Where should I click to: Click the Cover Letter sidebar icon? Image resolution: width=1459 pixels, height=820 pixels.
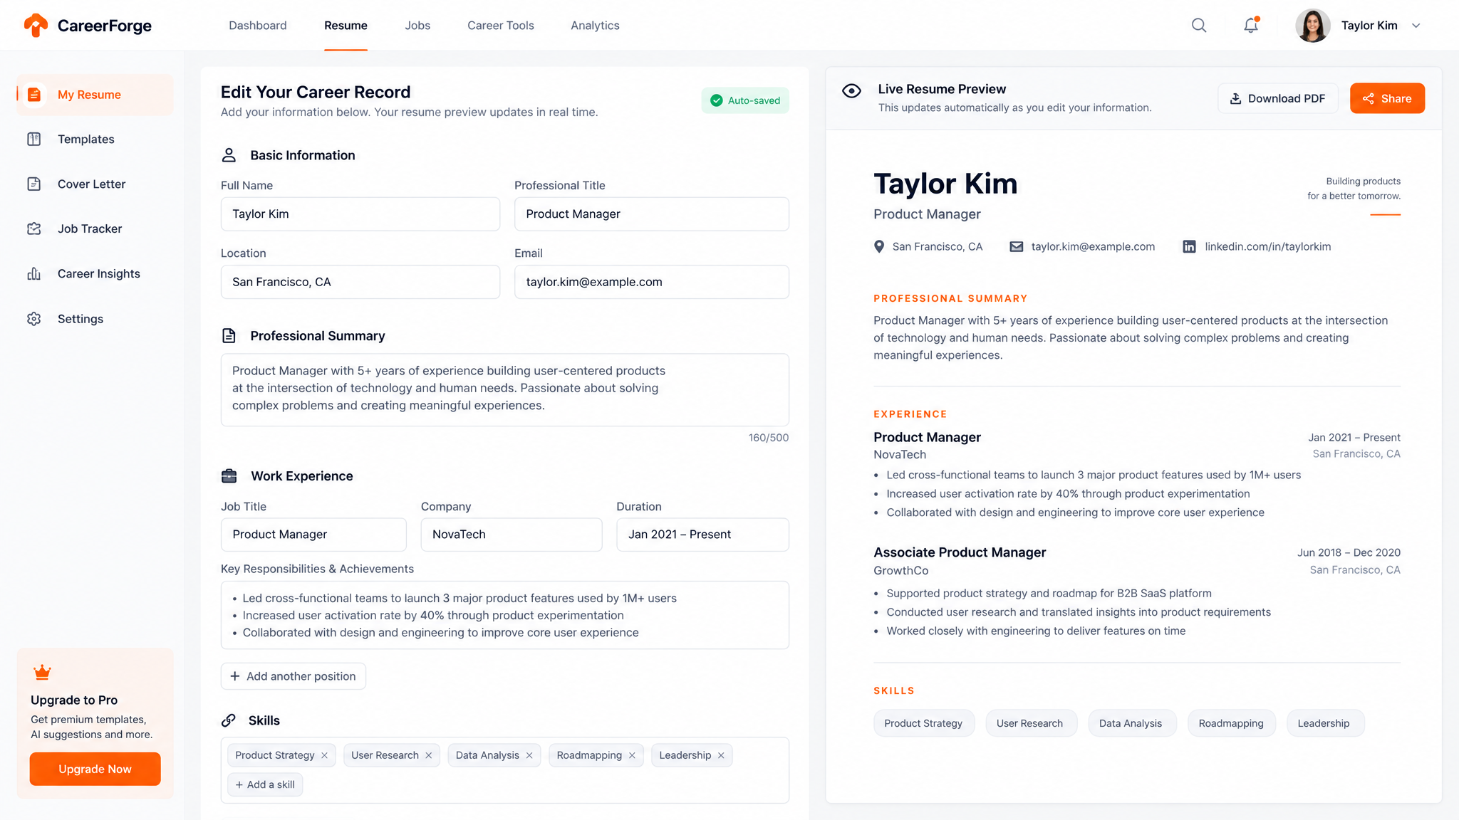[34, 184]
